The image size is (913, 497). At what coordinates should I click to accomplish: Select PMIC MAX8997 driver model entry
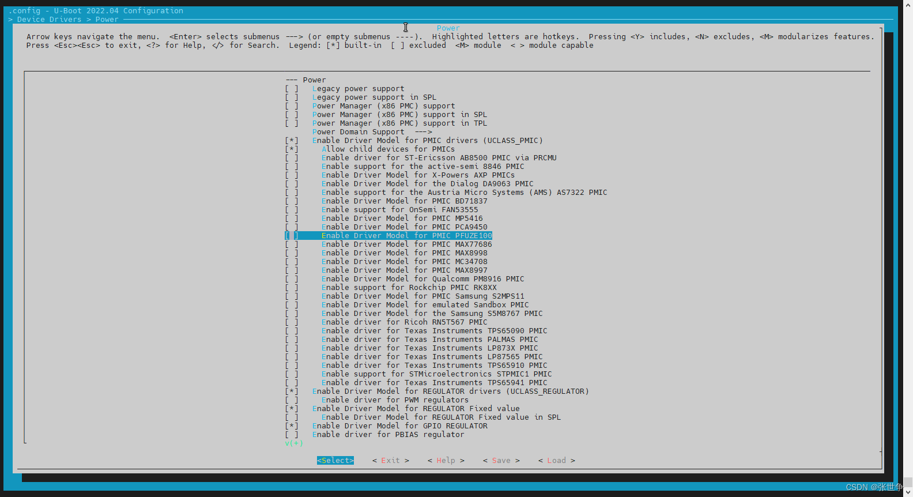tap(404, 270)
